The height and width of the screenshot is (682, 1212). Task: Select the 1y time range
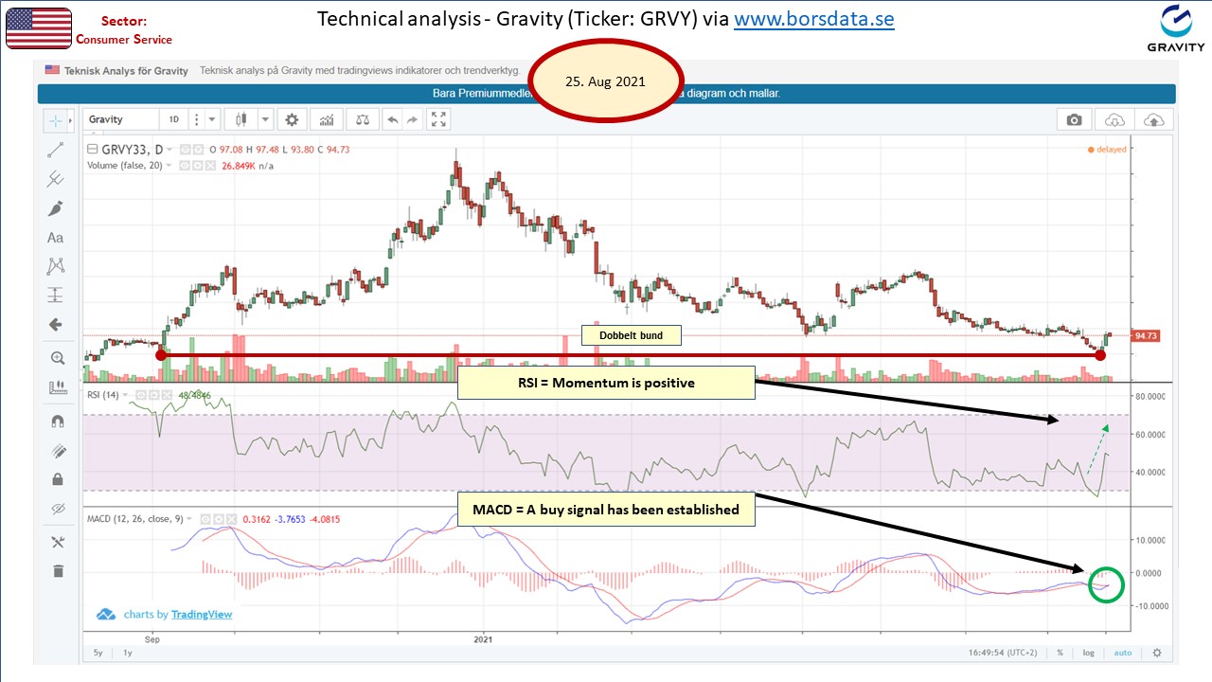(128, 653)
